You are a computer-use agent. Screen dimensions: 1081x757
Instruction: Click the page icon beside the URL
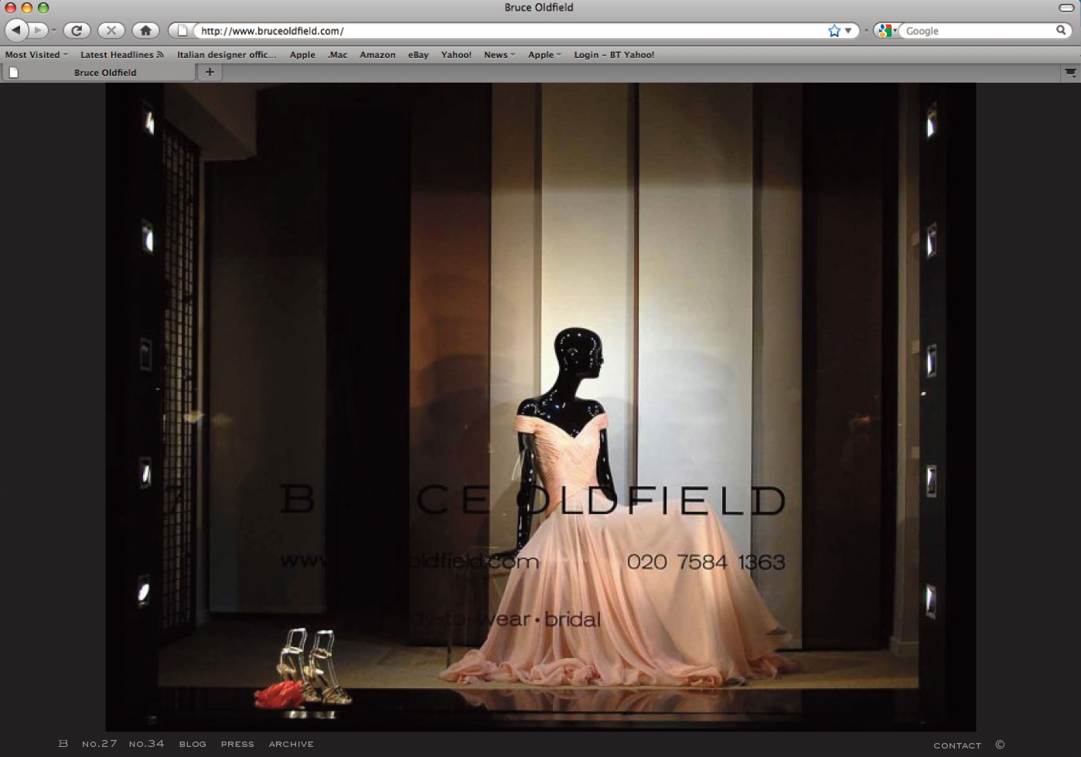click(182, 31)
